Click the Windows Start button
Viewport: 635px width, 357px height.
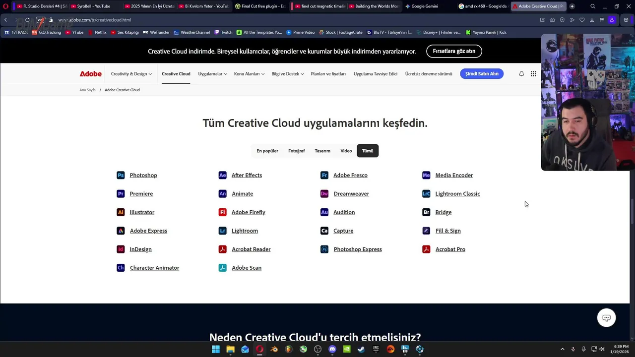coord(216,349)
